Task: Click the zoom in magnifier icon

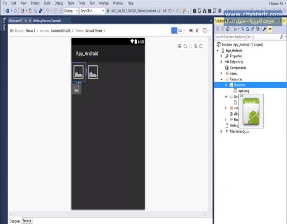Action: tap(196, 46)
